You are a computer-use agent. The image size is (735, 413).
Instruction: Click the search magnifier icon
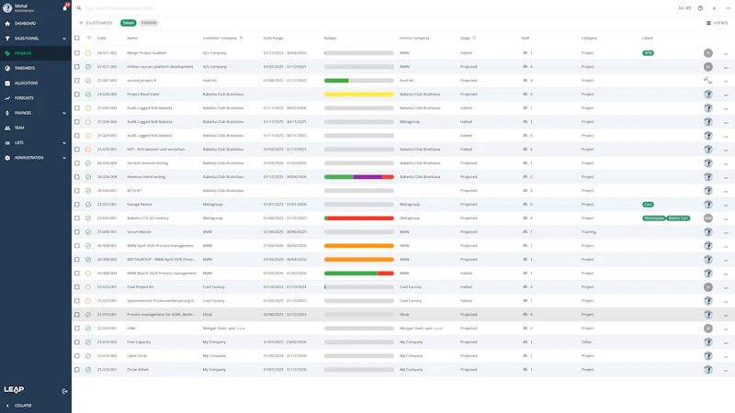pyautogui.click(x=79, y=8)
